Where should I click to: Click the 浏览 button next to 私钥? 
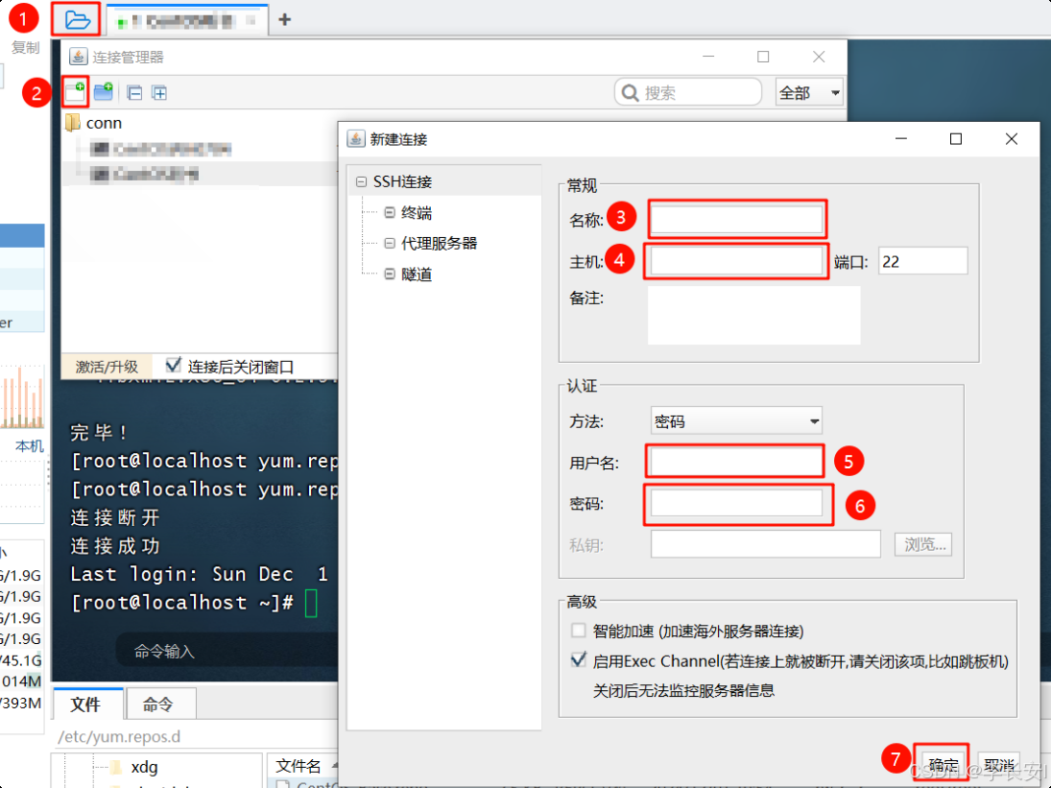click(922, 543)
